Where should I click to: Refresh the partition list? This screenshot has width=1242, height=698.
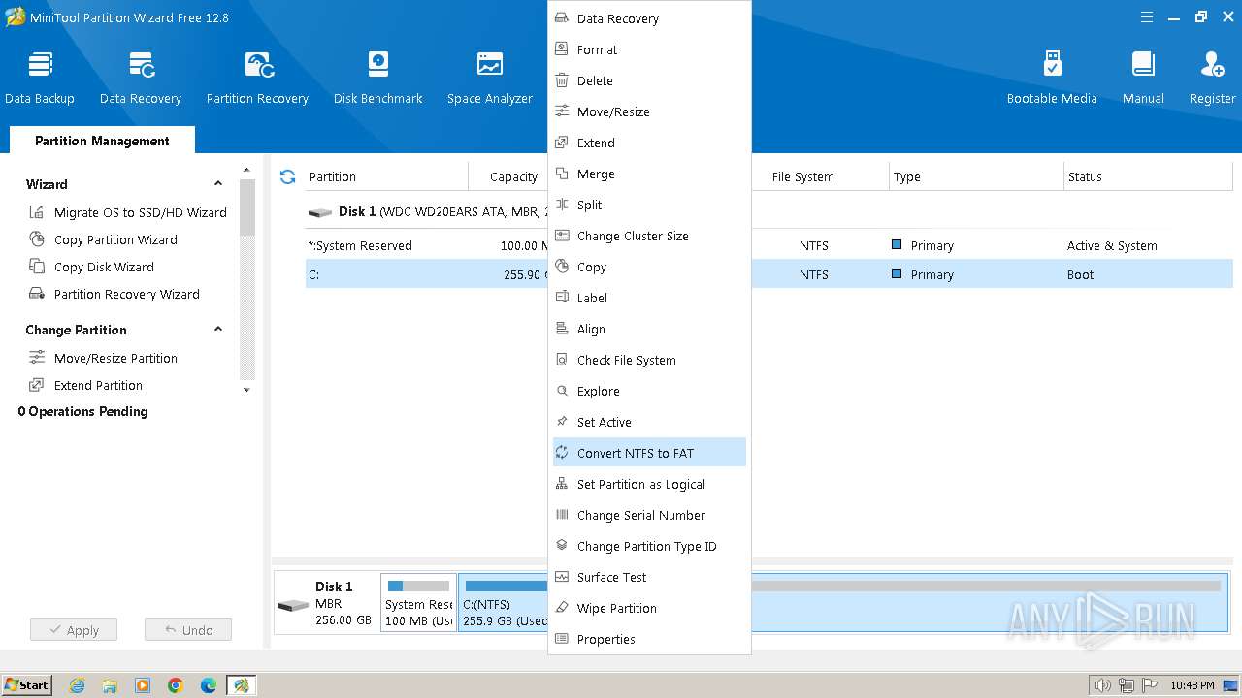(287, 176)
